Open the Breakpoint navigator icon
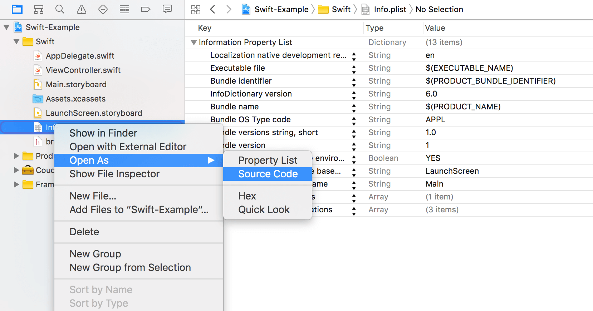Image resolution: width=593 pixels, height=311 pixels. tap(146, 9)
